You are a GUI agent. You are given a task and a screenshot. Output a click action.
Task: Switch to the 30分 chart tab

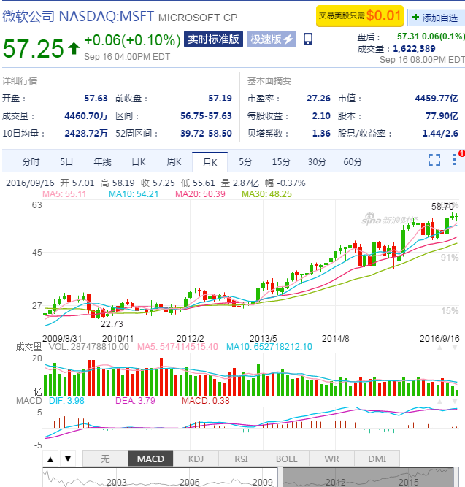[x=317, y=162]
